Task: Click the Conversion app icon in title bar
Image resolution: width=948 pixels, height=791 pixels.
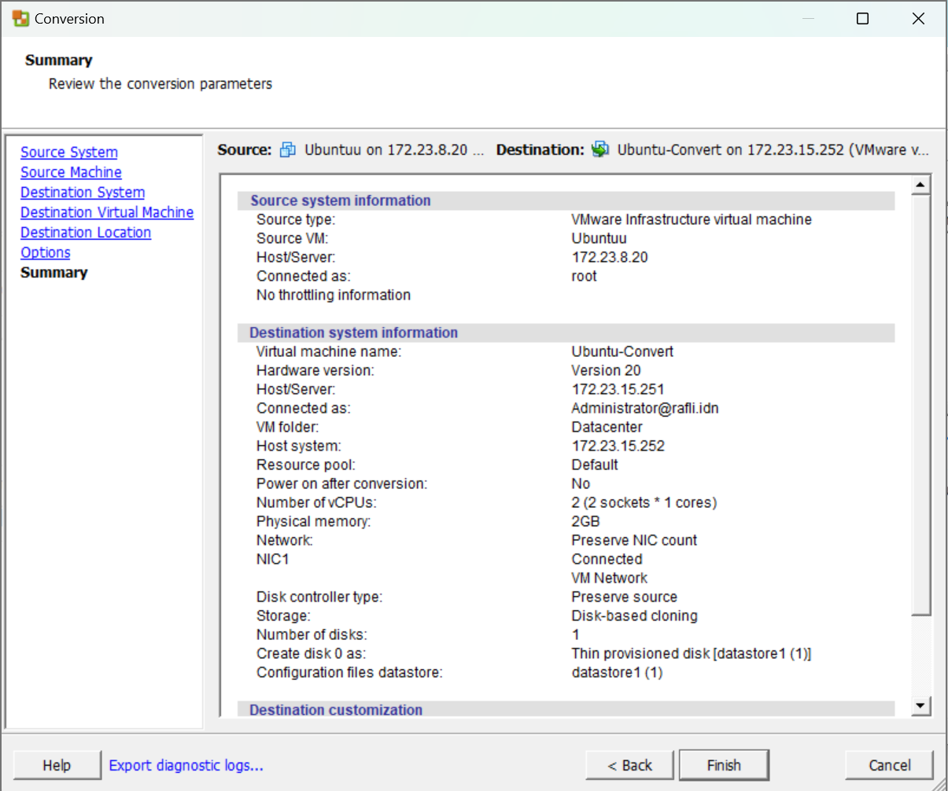Action: coord(20,18)
